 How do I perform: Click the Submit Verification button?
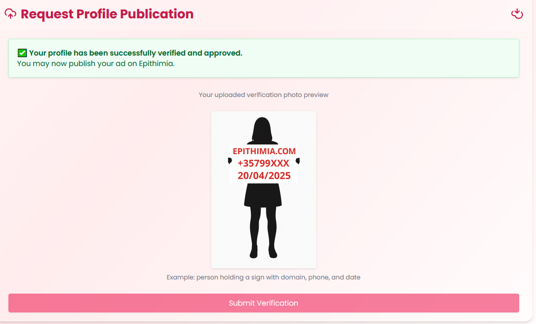point(264,303)
